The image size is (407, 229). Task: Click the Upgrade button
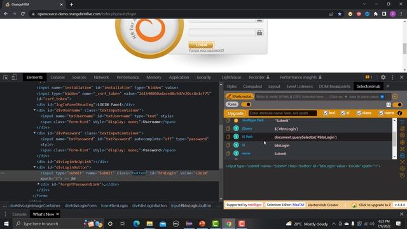tap(235, 113)
